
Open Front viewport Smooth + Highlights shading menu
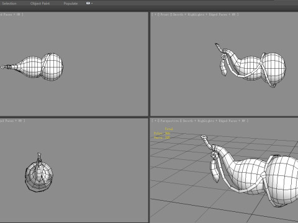click(188, 14)
